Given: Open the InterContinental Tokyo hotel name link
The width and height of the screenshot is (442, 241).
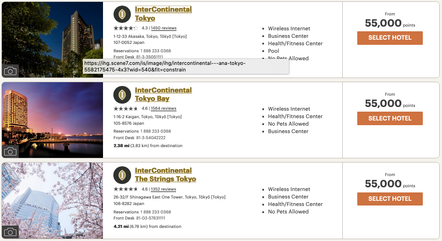Looking at the screenshot, I should pos(163,14).
